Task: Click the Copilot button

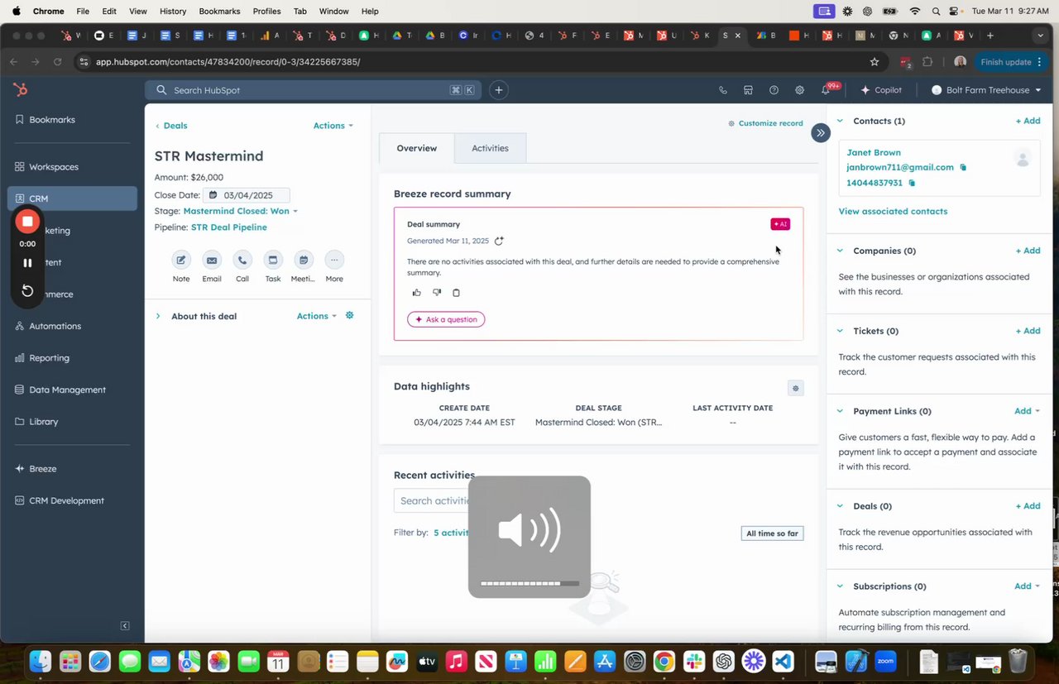Action: [x=881, y=90]
